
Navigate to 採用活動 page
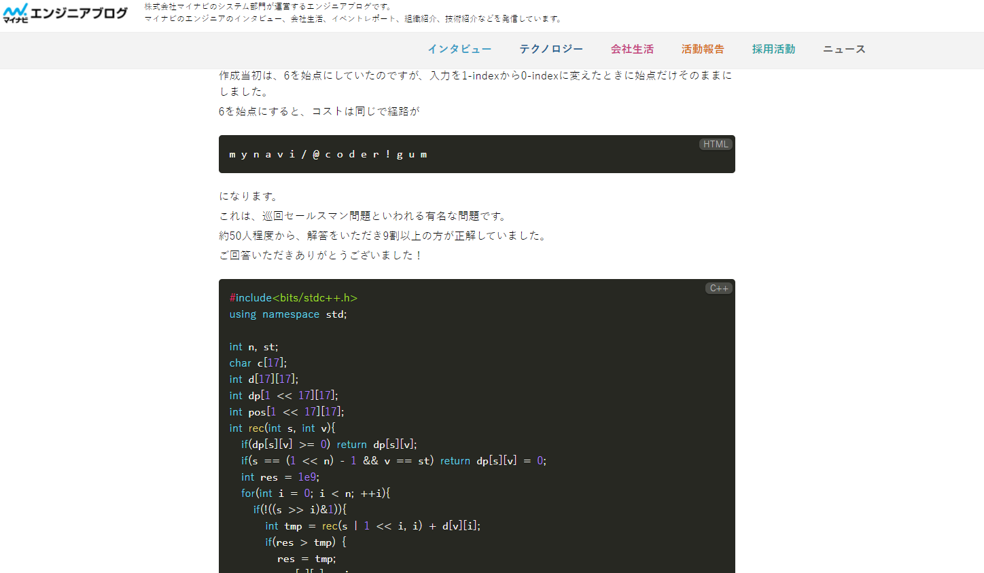coord(773,49)
